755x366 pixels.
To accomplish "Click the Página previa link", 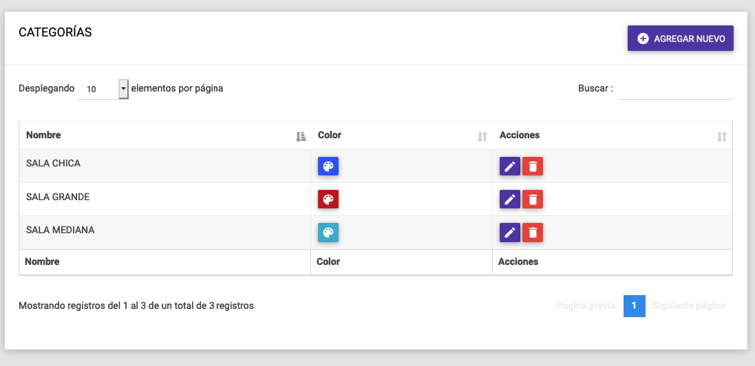I will click(x=586, y=306).
